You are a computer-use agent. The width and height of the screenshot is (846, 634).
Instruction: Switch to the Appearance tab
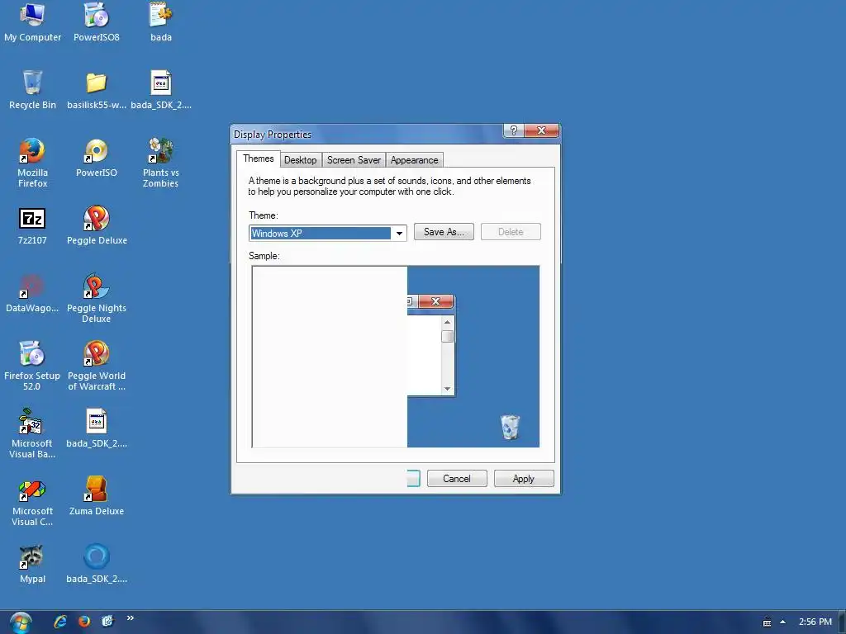415,160
